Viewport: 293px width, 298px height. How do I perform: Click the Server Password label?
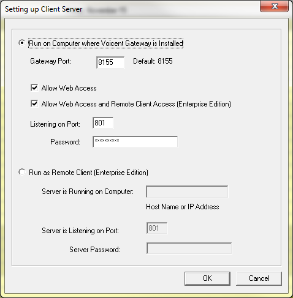point(94,250)
